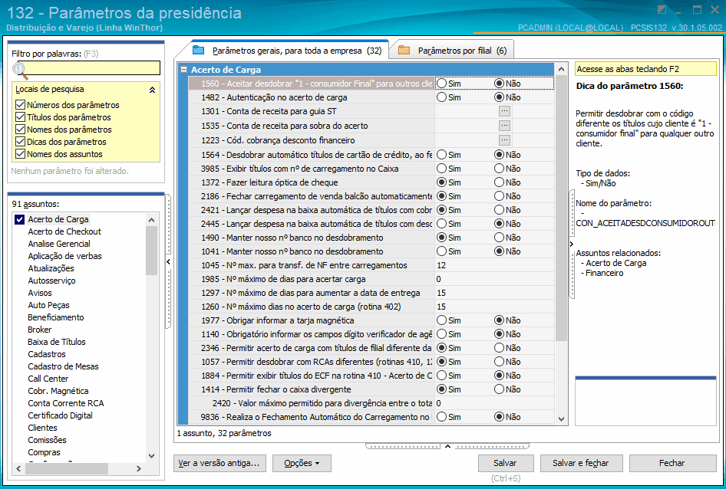The height and width of the screenshot is (489, 726).
Task: Click subjects horizontal scrollbar thumb
Action: (67, 468)
